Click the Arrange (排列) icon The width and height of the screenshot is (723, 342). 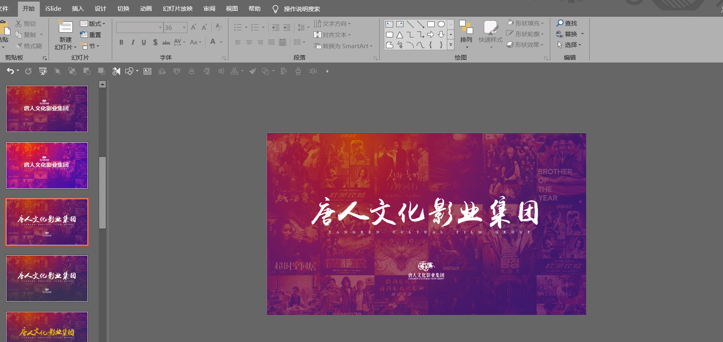tap(466, 27)
